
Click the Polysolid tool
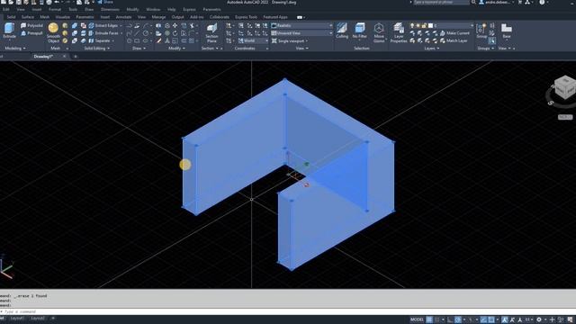click(32, 26)
